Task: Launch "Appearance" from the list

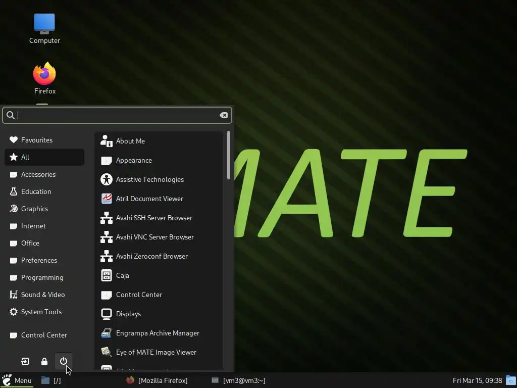Action: tap(159, 160)
